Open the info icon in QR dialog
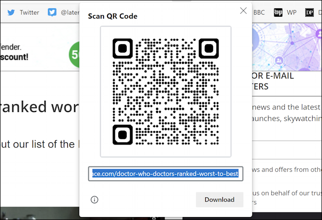Viewport: 322px width, 220px height. click(94, 199)
